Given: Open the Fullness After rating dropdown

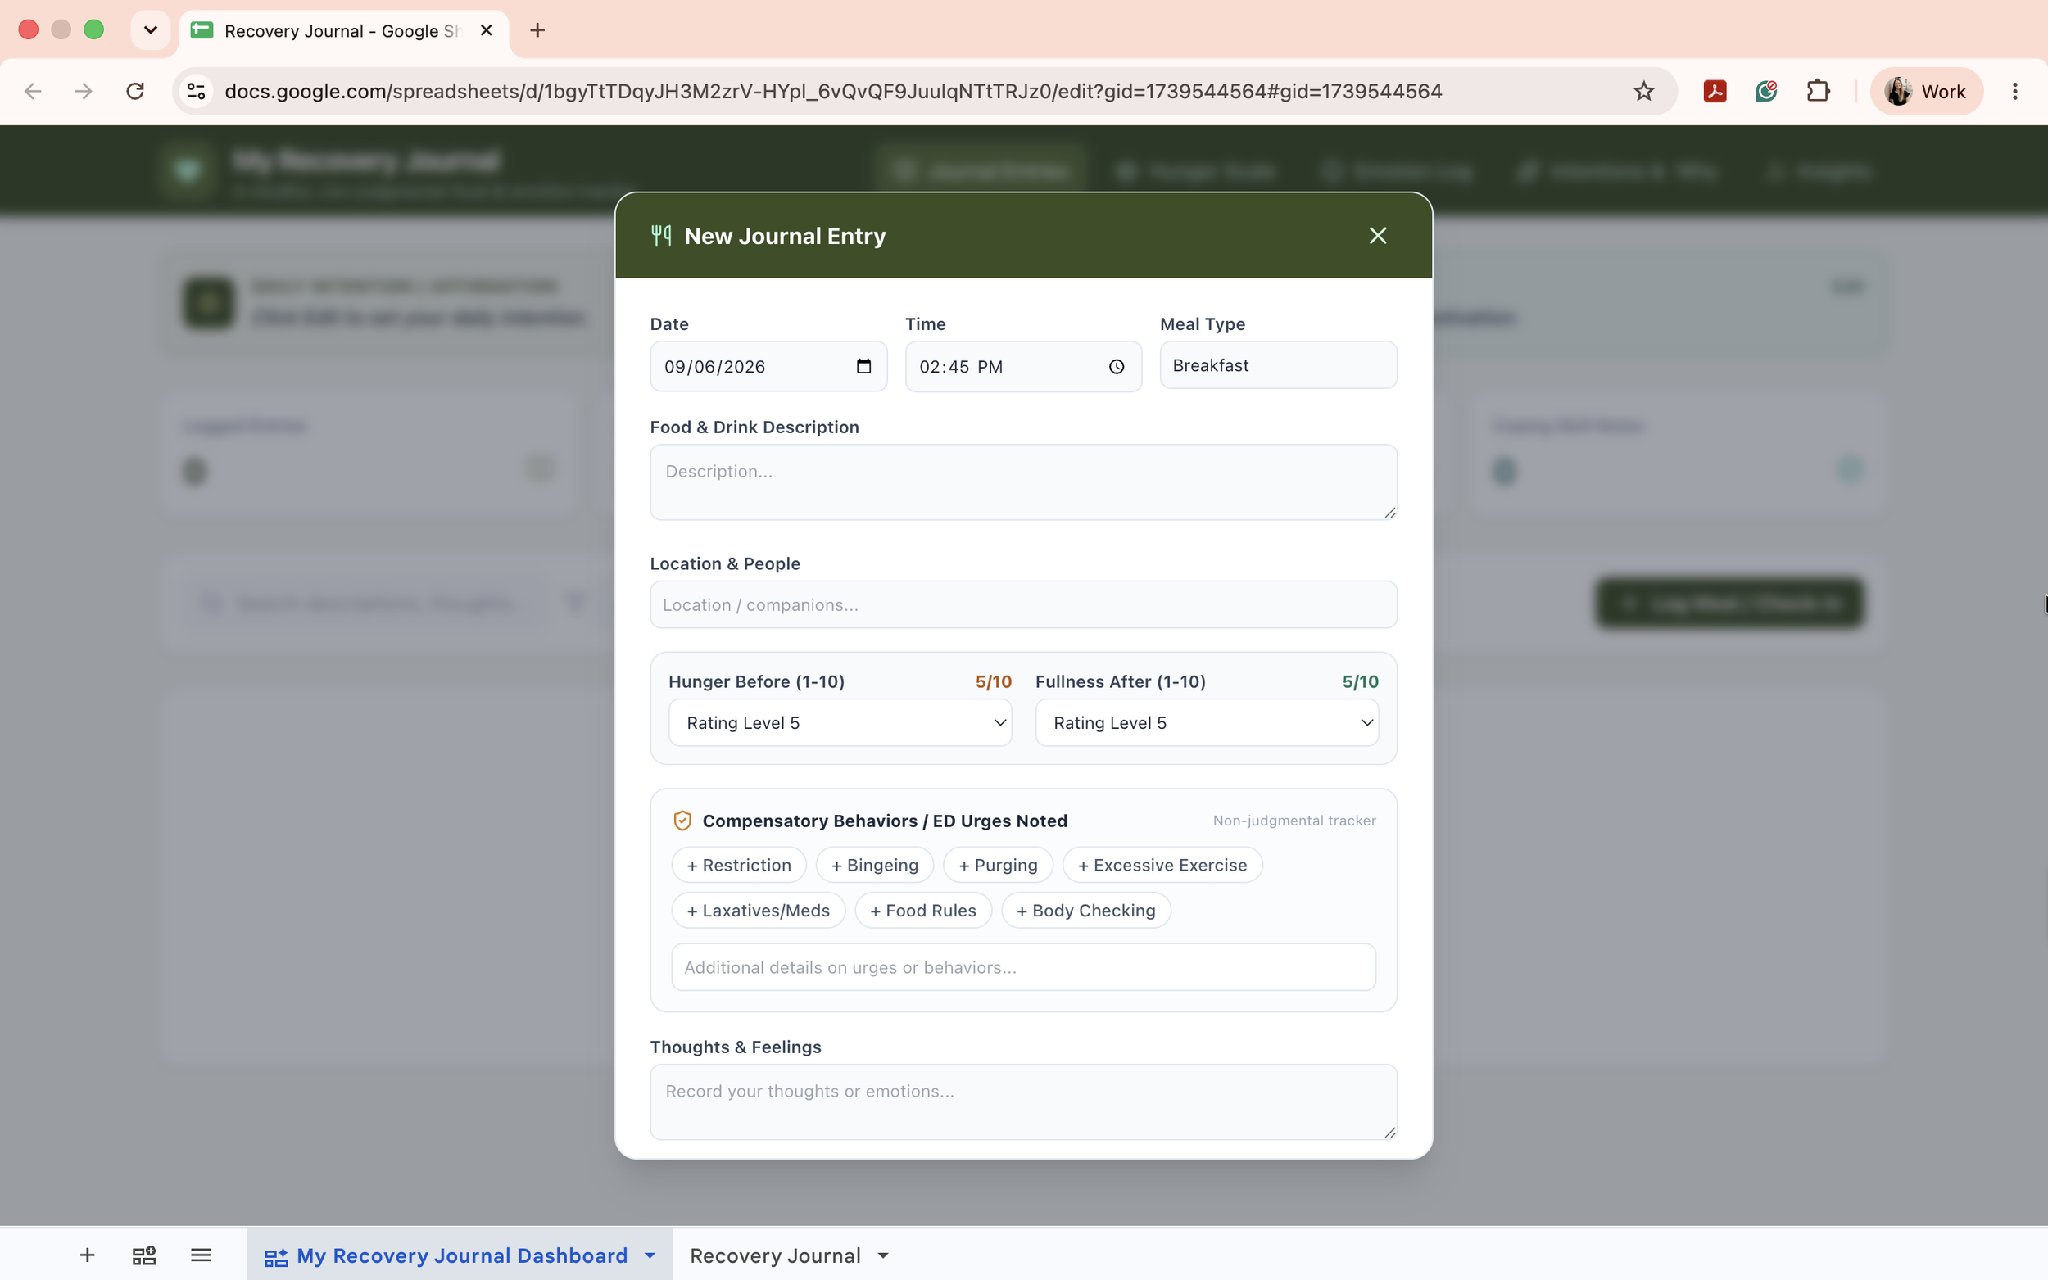Looking at the screenshot, I should 1207,723.
